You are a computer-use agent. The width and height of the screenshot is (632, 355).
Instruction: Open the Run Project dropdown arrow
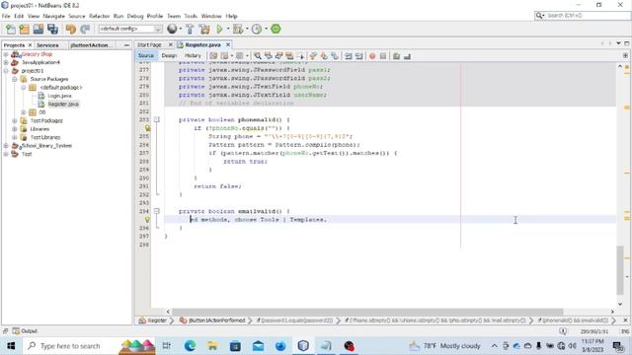(228, 29)
